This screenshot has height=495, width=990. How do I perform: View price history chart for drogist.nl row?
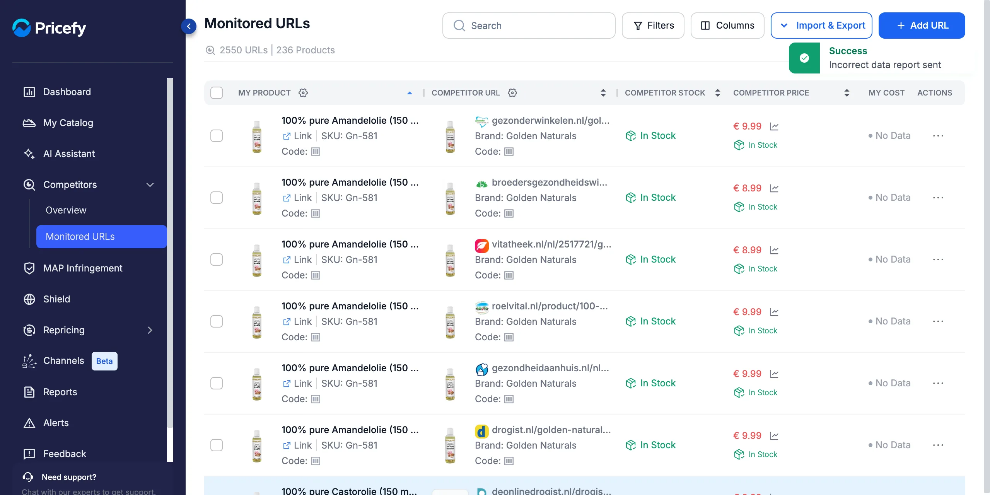pos(774,436)
